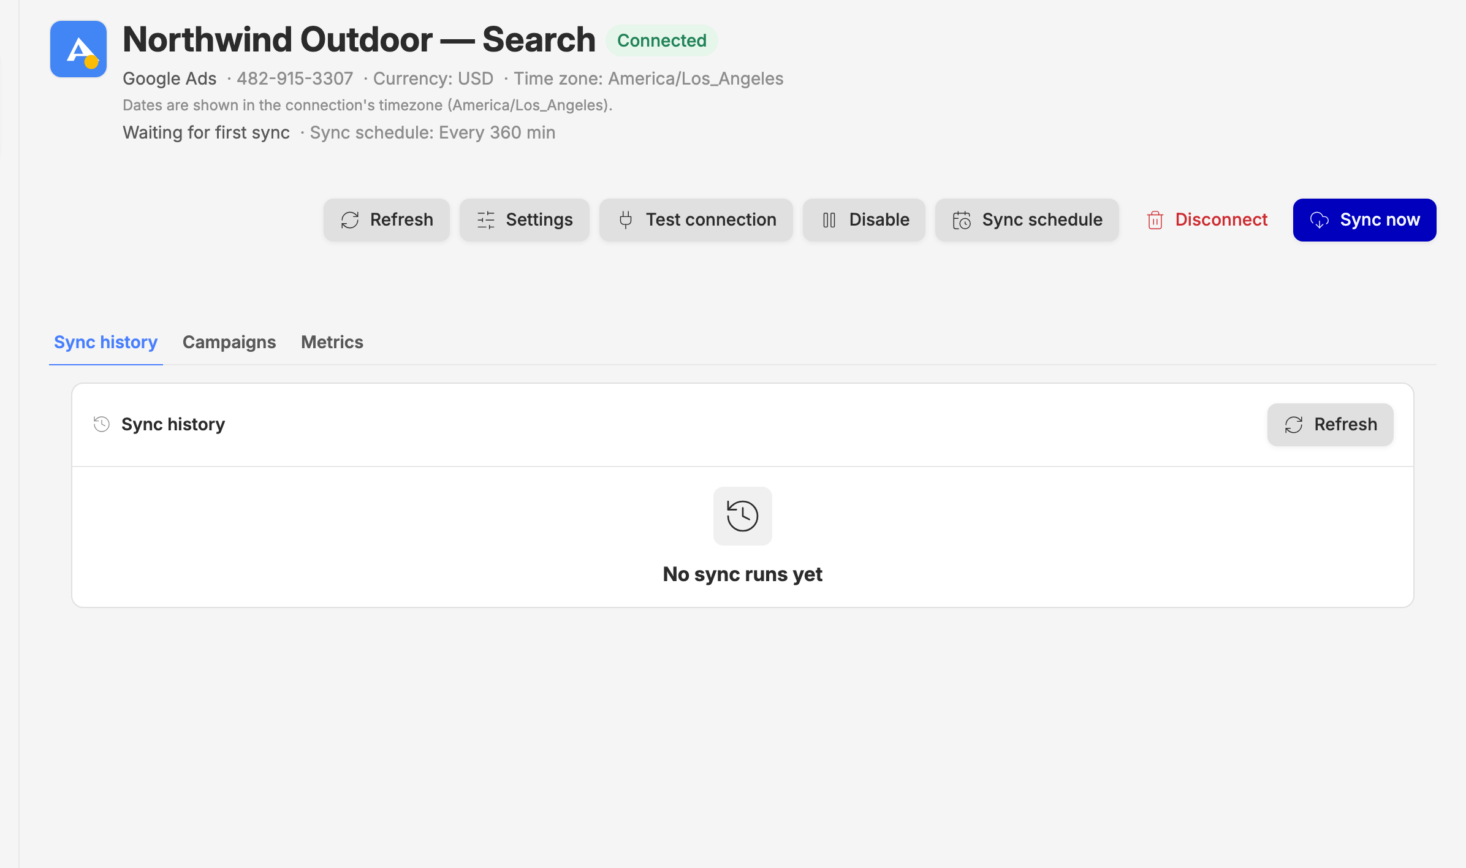Disconnect the Google Ads account
1466x868 pixels.
pos(1206,220)
